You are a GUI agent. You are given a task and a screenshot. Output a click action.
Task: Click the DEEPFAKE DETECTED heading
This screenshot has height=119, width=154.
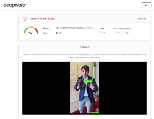[43, 19]
